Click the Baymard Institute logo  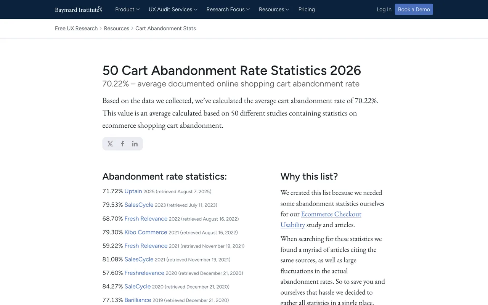click(x=79, y=10)
